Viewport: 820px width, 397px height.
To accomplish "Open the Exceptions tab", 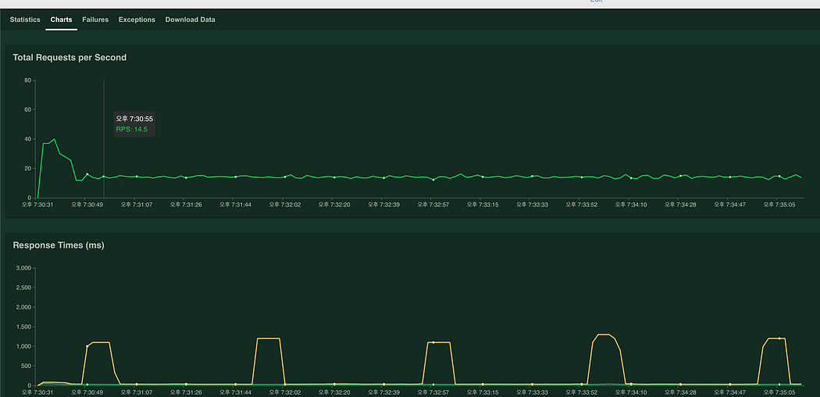I will point(137,20).
